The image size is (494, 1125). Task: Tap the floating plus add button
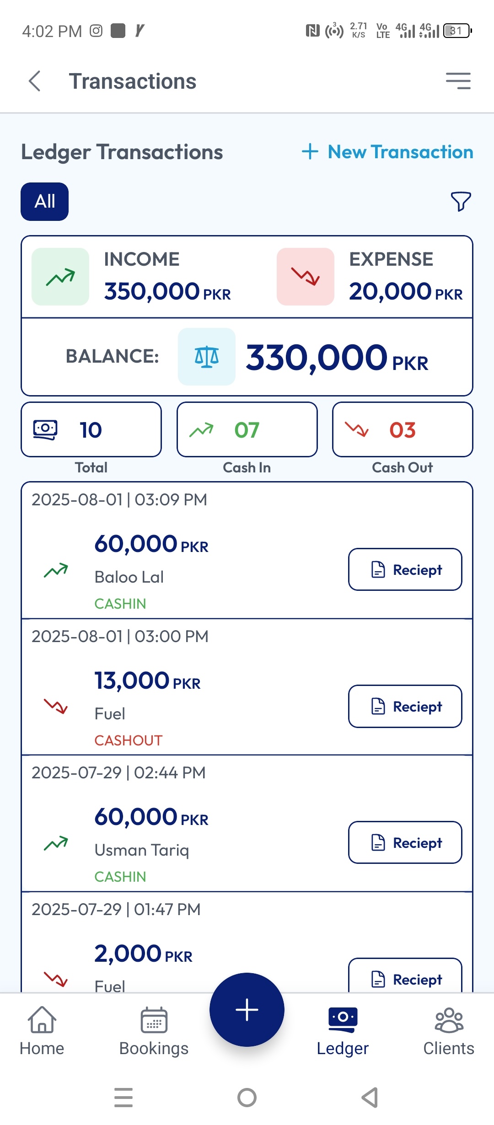(x=247, y=1010)
